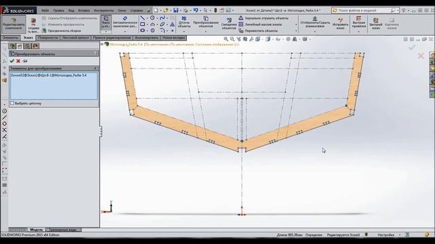
Task: Click Отсечь объекты trim tool
Action: pos(184,22)
